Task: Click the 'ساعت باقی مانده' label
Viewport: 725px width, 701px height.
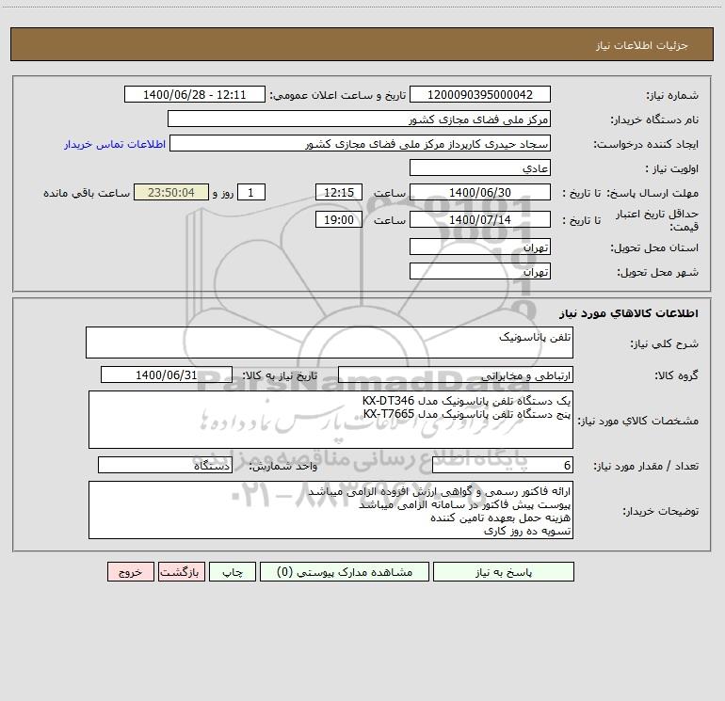Action: pyautogui.click(x=87, y=193)
